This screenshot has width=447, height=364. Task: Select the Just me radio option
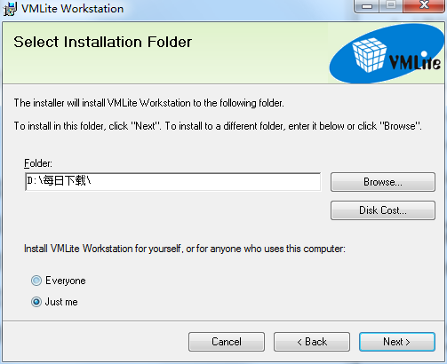(36, 302)
